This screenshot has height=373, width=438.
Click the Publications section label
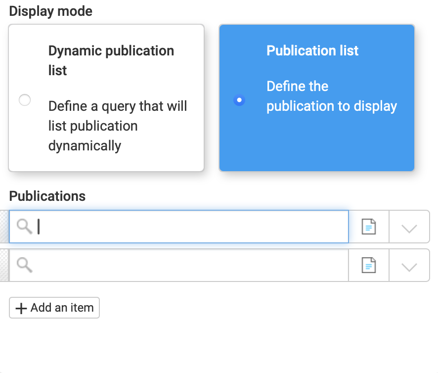[x=47, y=196]
